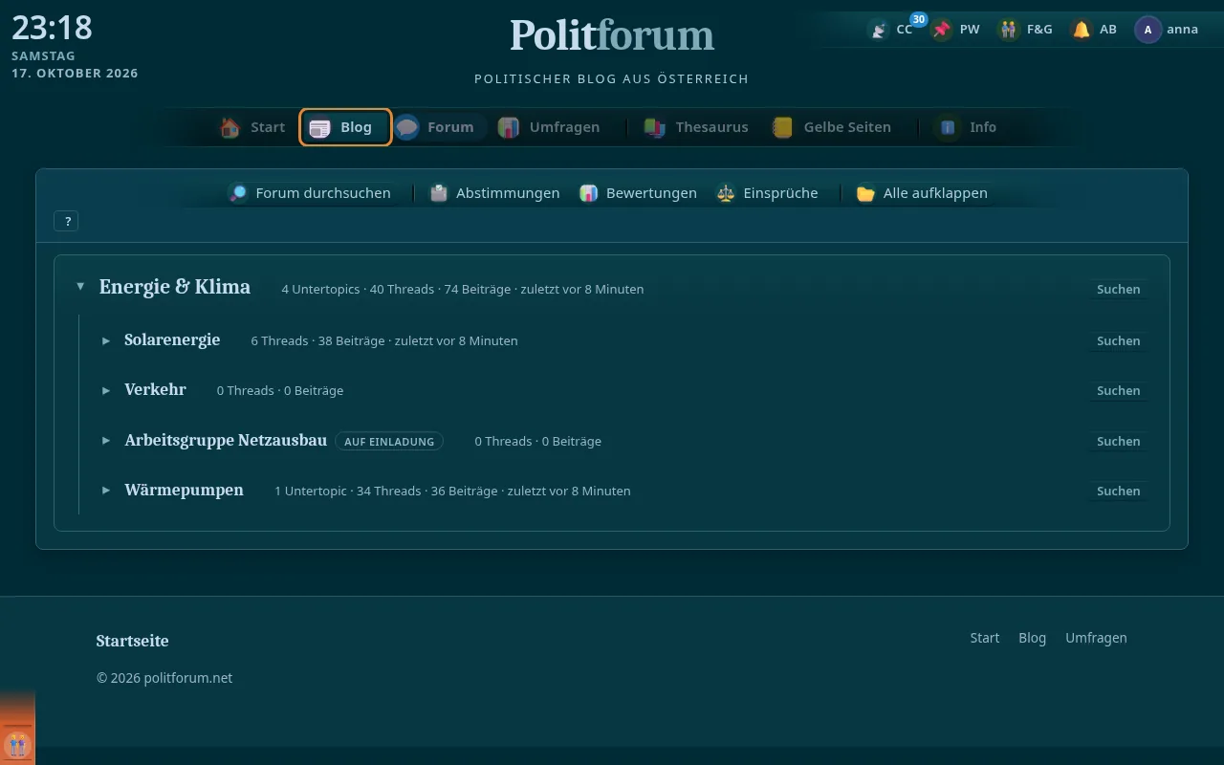Open the PW pin icon
The width and height of the screenshot is (1224, 765).
point(942,30)
